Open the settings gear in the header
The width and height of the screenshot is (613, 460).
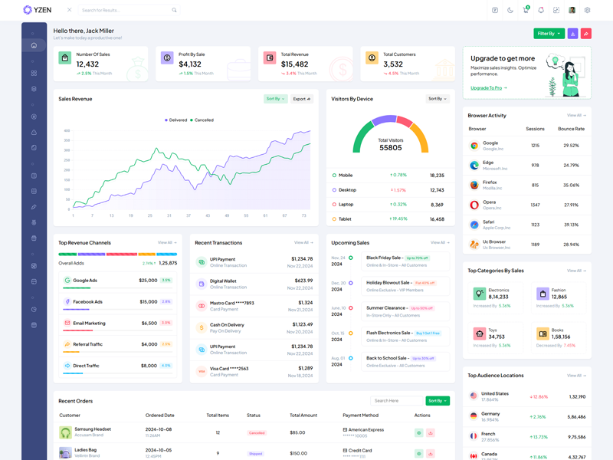(587, 10)
